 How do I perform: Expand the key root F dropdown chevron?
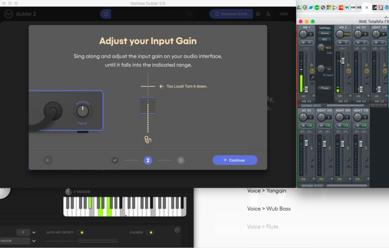click(x=34, y=233)
